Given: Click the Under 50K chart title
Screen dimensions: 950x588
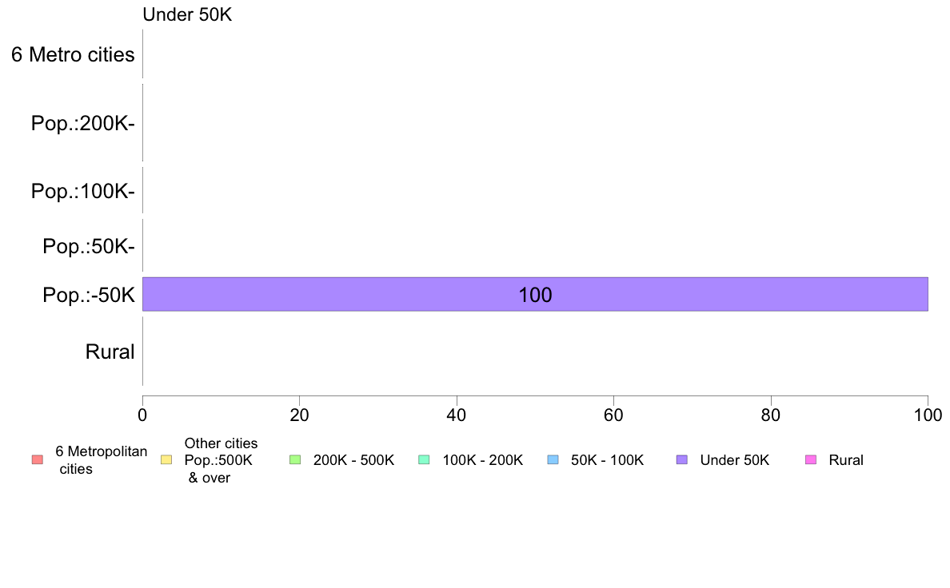Looking at the screenshot, I should (187, 14).
